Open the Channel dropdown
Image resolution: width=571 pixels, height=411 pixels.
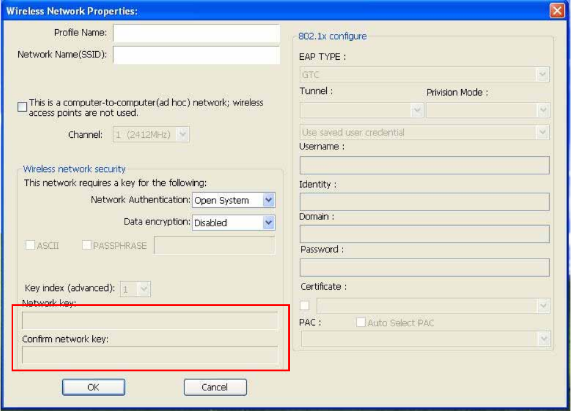point(151,135)
